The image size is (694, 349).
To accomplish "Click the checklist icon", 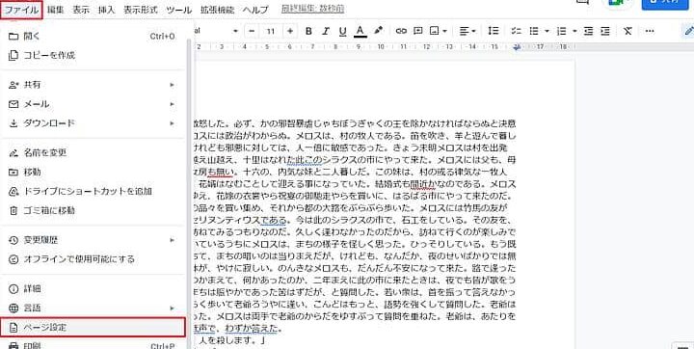I will pyautogui.click(x=516, y=31).
